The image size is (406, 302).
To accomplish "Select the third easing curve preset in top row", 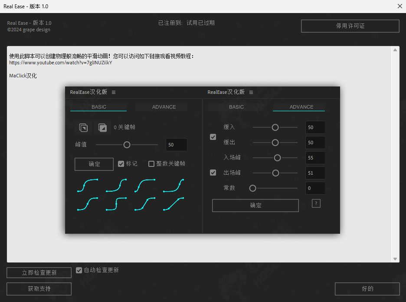I will (145, 185).
